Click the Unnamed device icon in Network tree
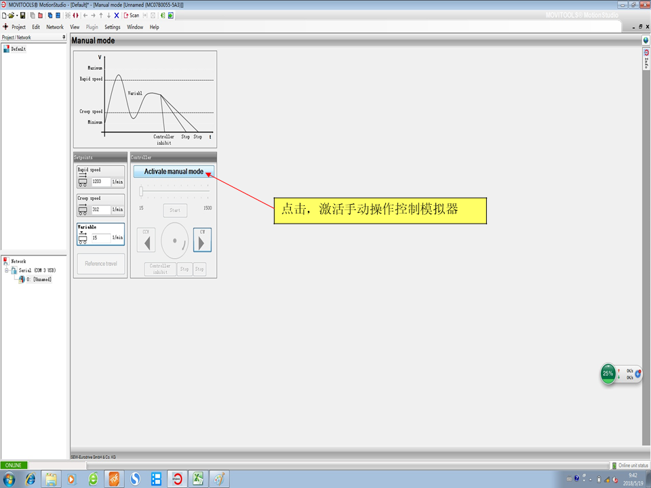Image resolution: width=651 pixels, height=488 pixels. point(22,279)
